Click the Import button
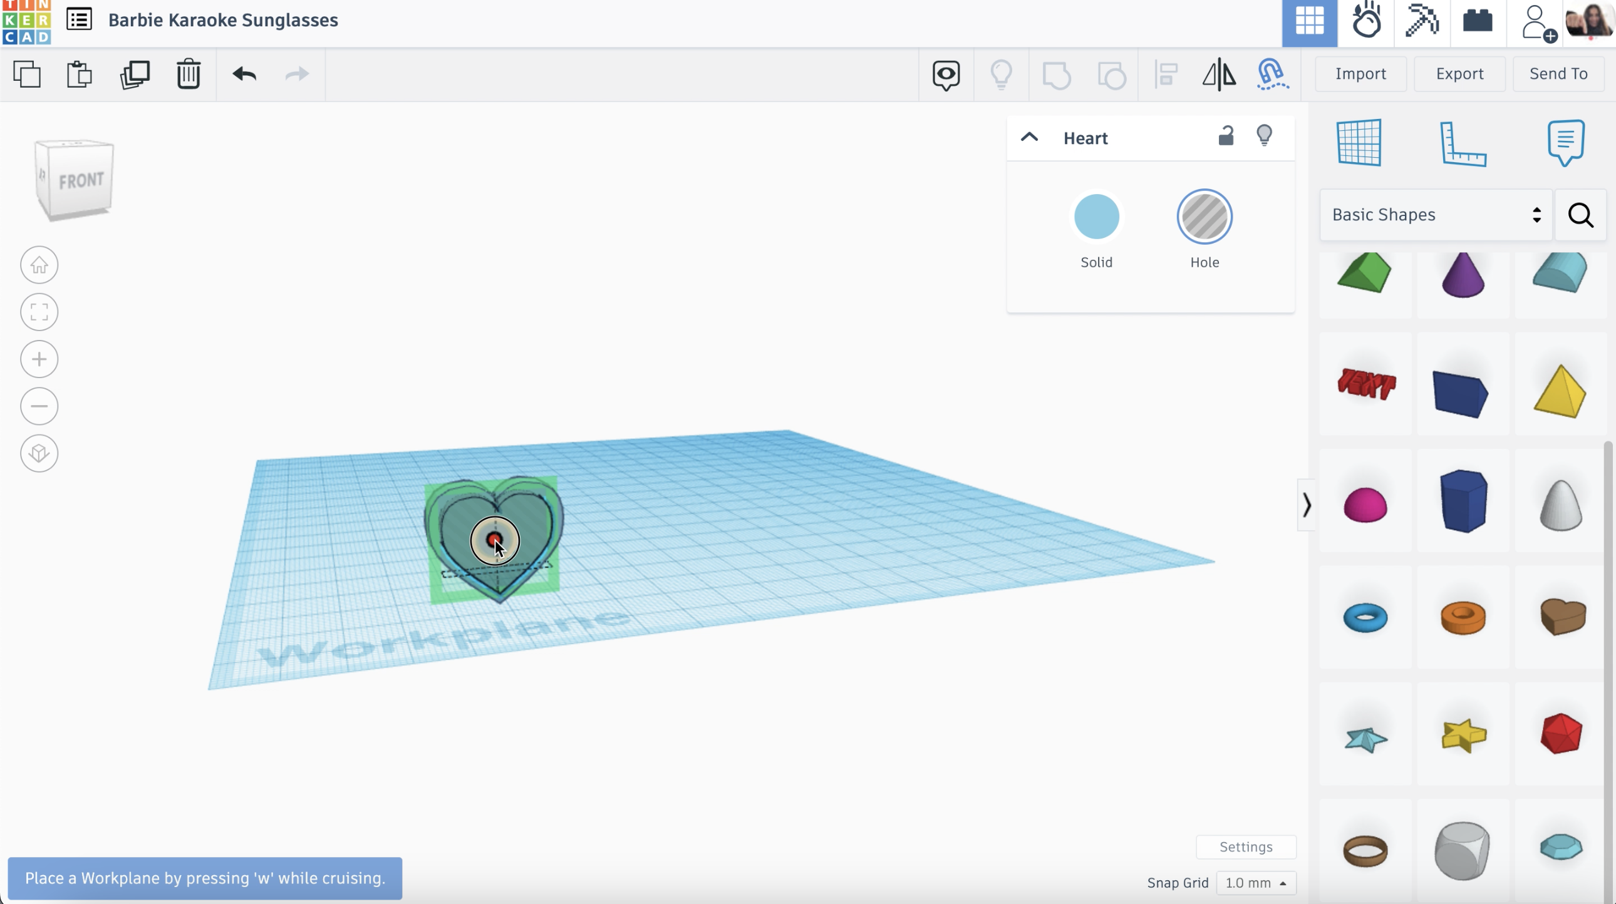The width and height of the screenshot is (1616, 904). pyautogui.click(x=1360, y=73)
